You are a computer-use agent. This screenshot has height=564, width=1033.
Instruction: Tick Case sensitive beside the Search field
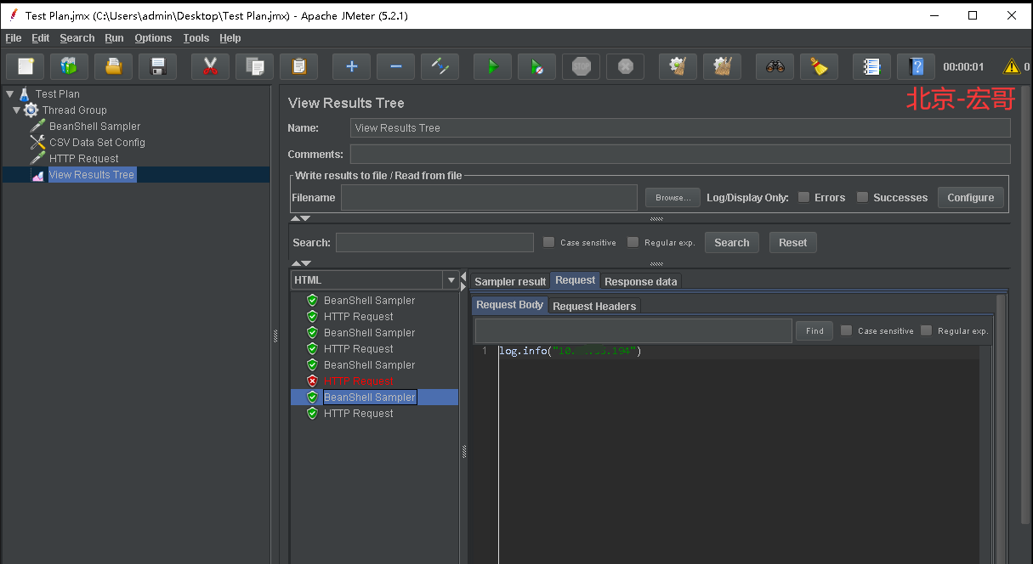548,243
